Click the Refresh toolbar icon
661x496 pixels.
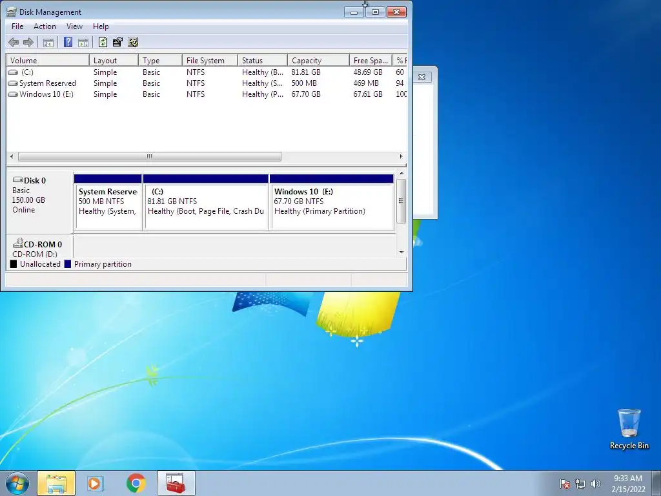click(x=103, y=42)
